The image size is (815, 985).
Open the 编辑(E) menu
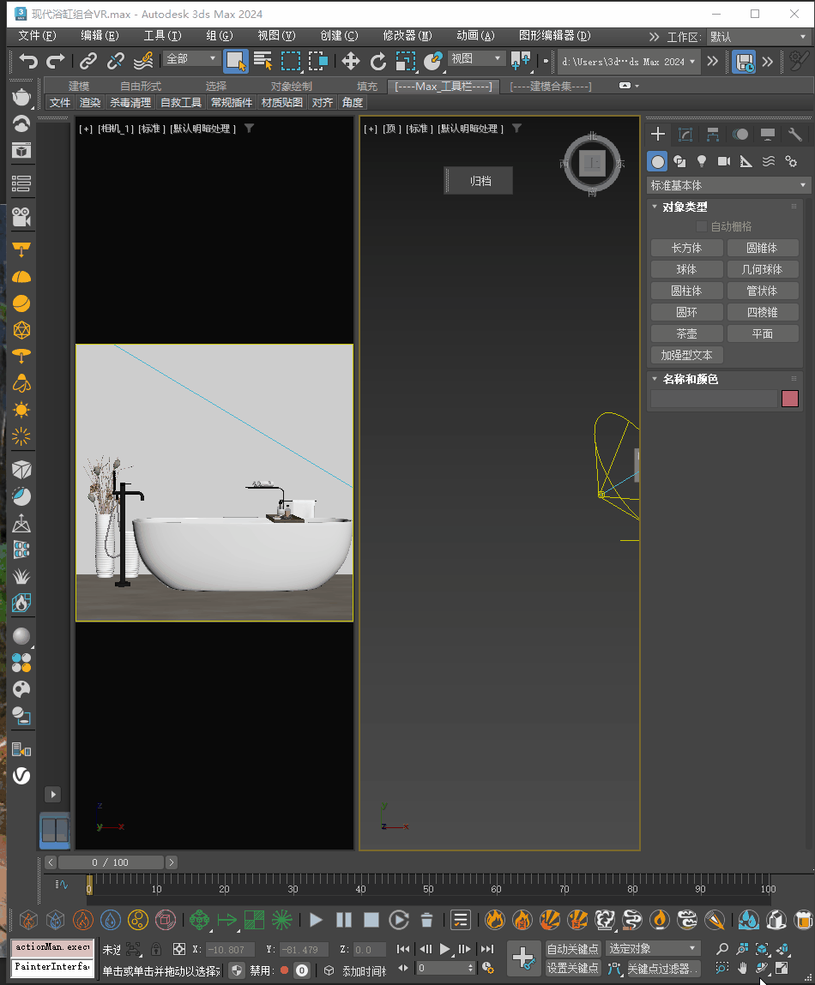[100, 36]
